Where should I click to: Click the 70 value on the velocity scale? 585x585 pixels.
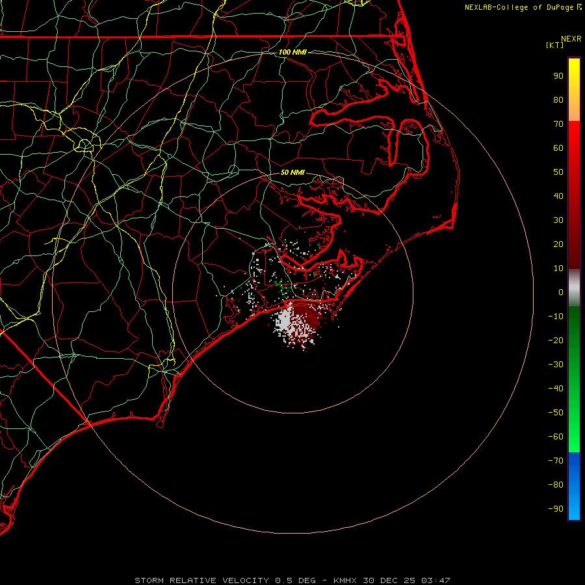point(558,124)
